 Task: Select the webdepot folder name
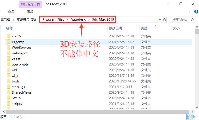(19, 53)
